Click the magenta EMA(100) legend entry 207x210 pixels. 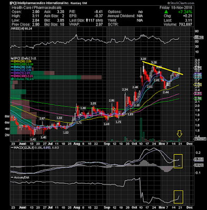tap(22, 76)
